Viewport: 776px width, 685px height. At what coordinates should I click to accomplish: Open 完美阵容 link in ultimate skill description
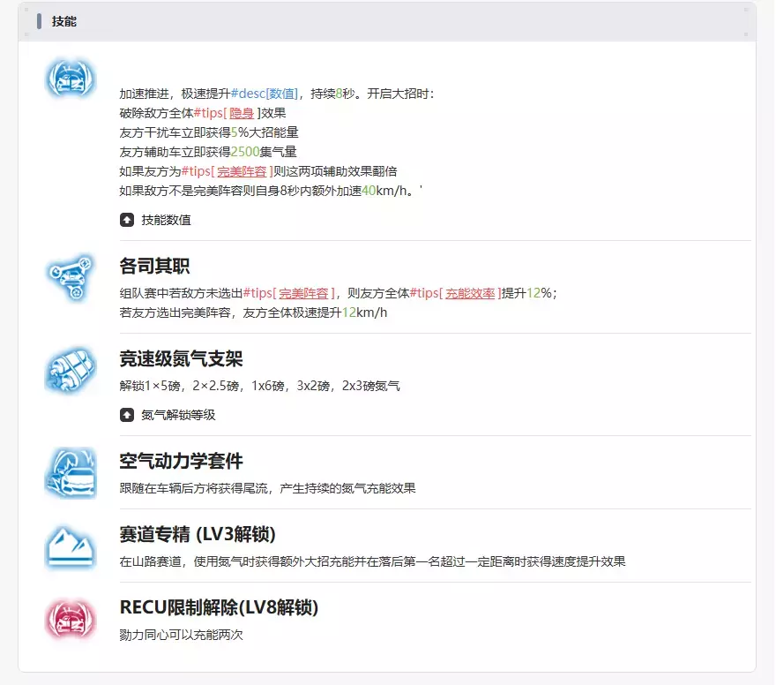pyautogui.click(x=242, y=171)
